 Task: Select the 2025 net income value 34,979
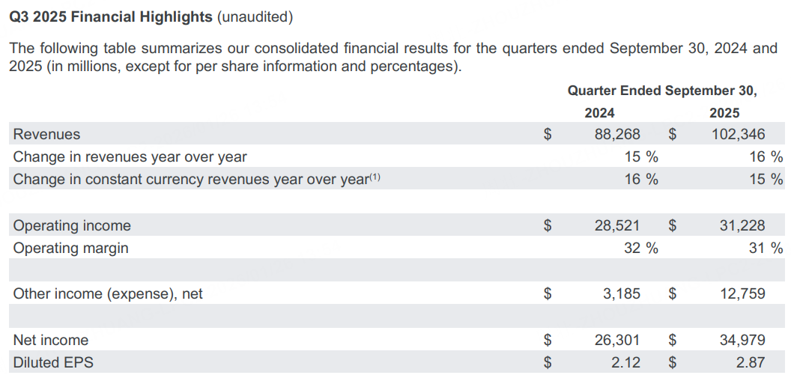[x=742, y=341]
